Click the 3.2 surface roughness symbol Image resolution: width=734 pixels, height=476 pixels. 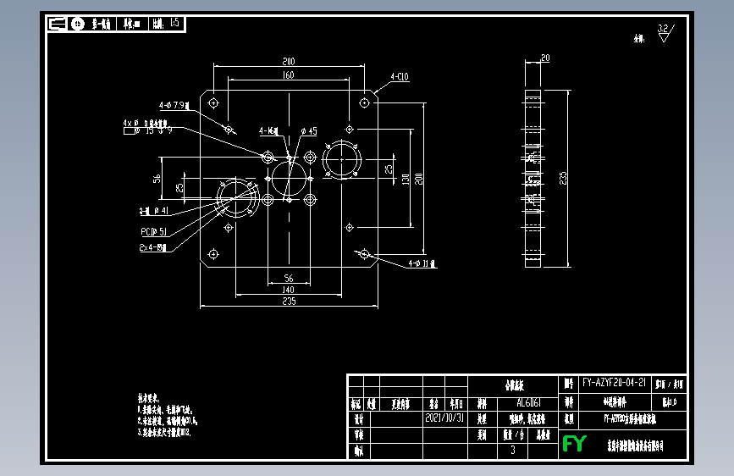[x=665, y=33]
